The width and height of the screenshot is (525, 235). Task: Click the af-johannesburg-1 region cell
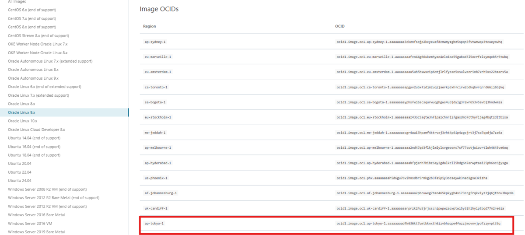click(160, 193)
